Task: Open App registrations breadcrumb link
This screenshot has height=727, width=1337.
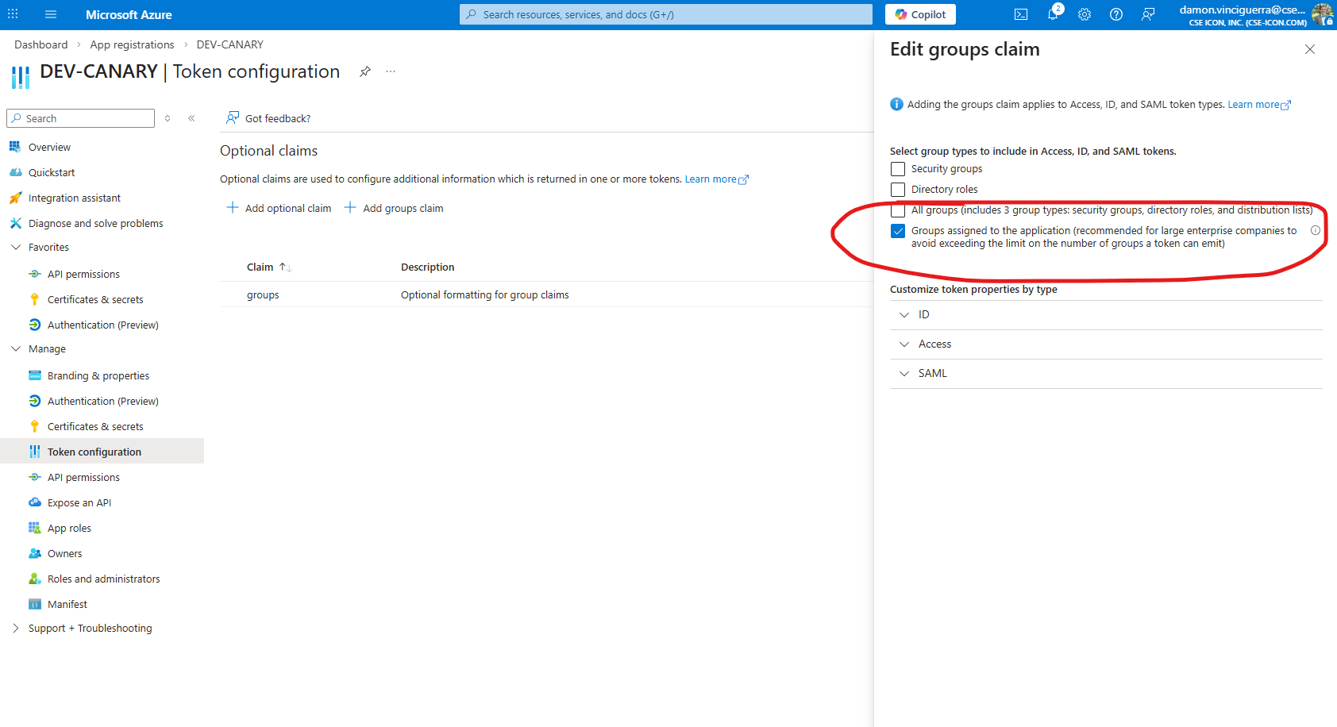Action: click(132, 44)
